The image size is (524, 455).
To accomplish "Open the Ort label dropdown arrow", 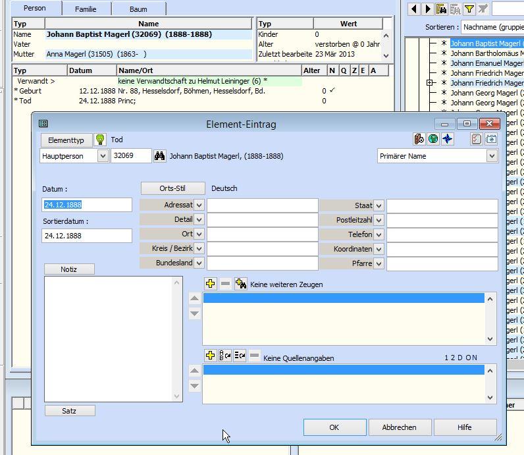I will point(199,234).
